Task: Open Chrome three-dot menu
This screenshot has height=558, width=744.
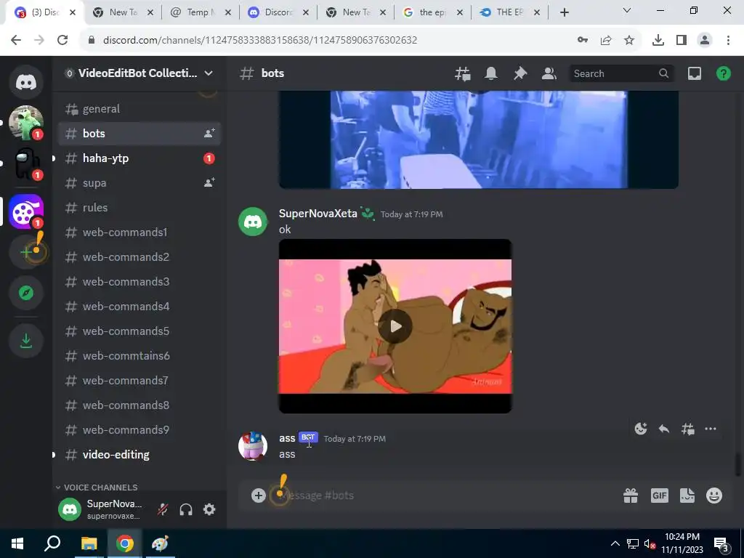Action: (728, 41)
